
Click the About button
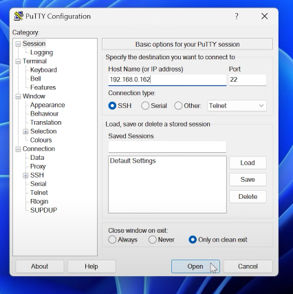coord(40,266)
